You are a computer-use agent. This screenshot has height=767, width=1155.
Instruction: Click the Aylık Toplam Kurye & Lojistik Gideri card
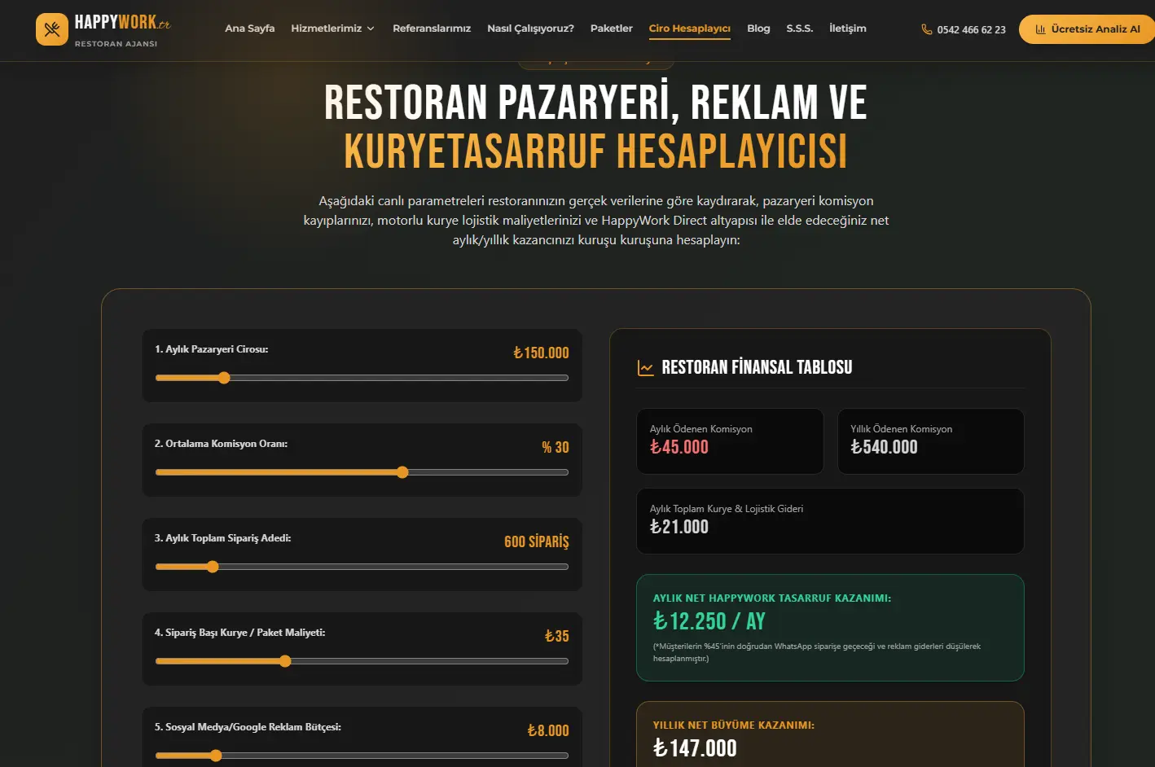(830, 521)
